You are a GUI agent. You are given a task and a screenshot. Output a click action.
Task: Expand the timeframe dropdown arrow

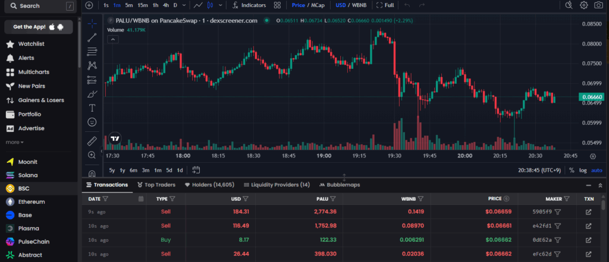tap(184, 5)
